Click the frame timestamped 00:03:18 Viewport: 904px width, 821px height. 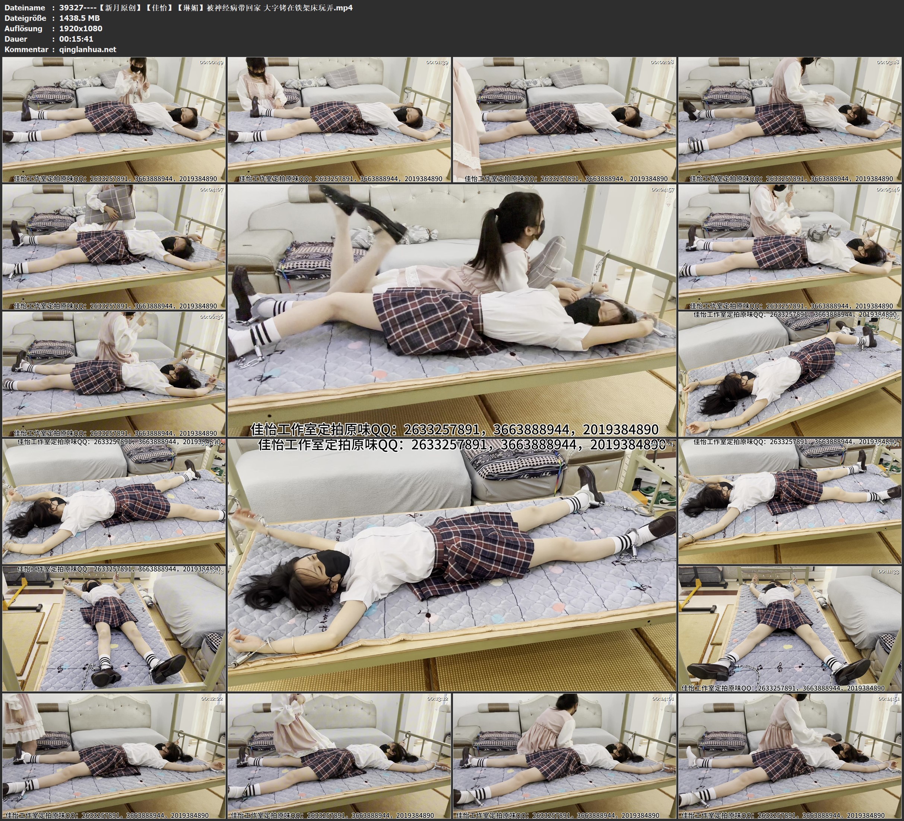pyautogui.click(x=790, y=120)
